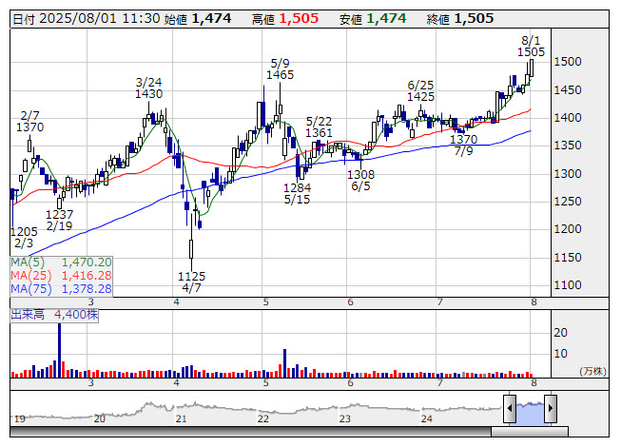Click the tall May volume bar
Screen dimensions: 621x447
(284, 363)
